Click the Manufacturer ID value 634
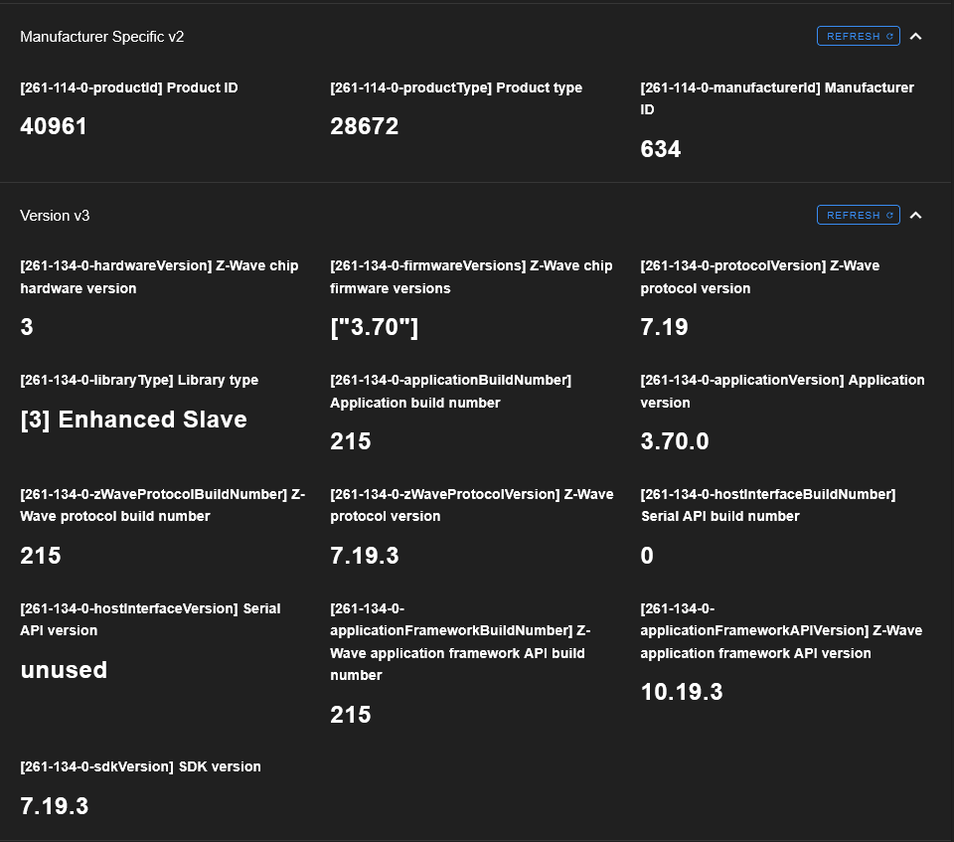954x842 pixels. coord(661,149)
